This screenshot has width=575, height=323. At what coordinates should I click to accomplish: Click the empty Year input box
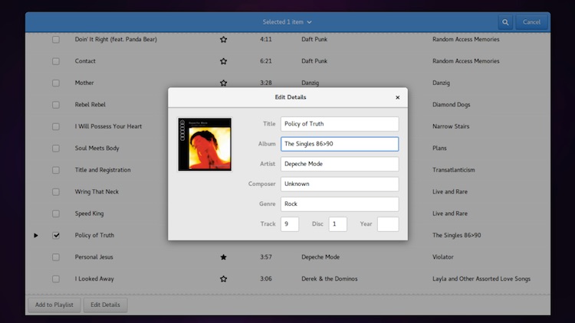tap(388, 224)
